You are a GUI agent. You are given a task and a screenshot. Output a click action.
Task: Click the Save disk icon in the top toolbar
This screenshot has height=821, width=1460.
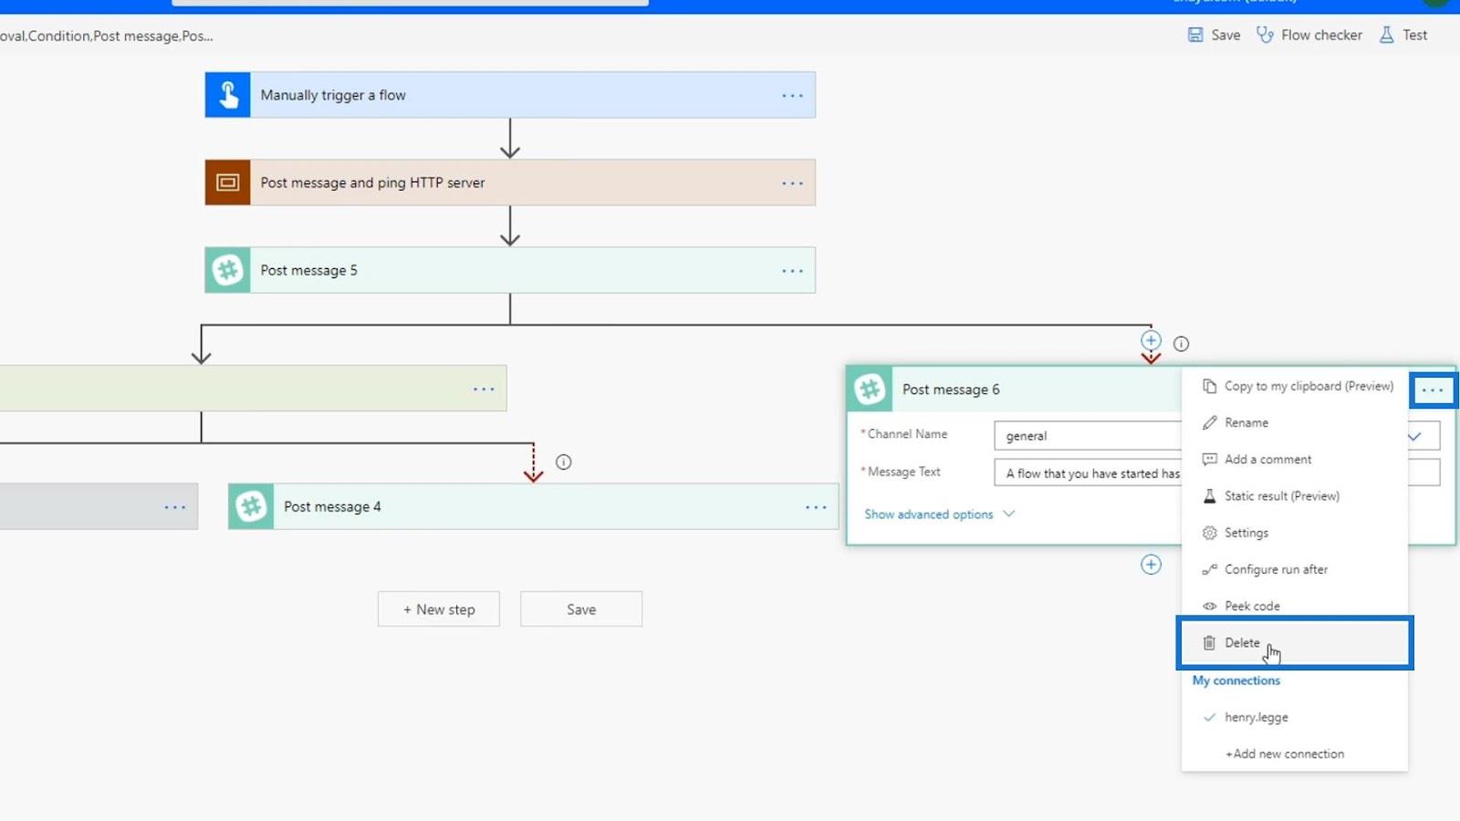coord(1195,35)
